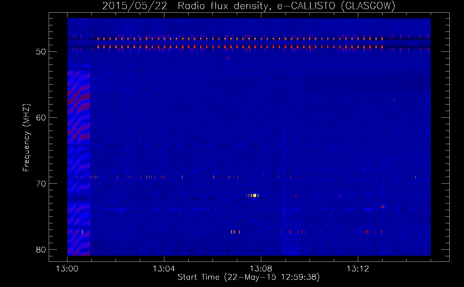Click the 80 MHz frequency tick label
The height and width of the screenshot is (287, 464).
point(41,250)
